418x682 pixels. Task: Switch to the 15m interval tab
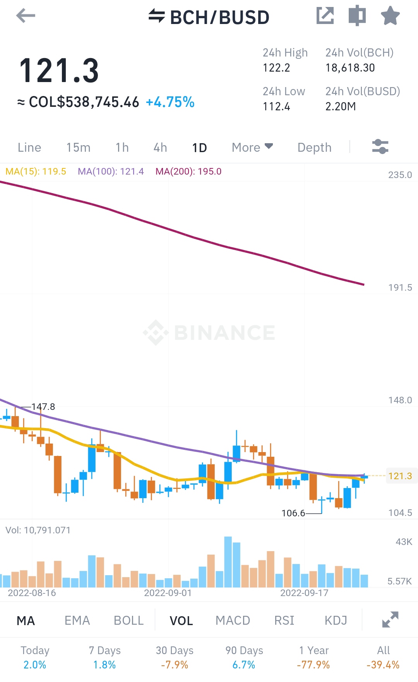(x=78, y=147)
